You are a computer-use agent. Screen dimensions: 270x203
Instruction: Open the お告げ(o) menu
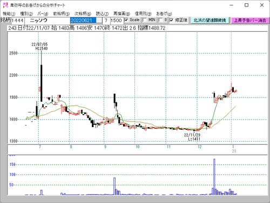pyautogui.click(x=164, y=13)
